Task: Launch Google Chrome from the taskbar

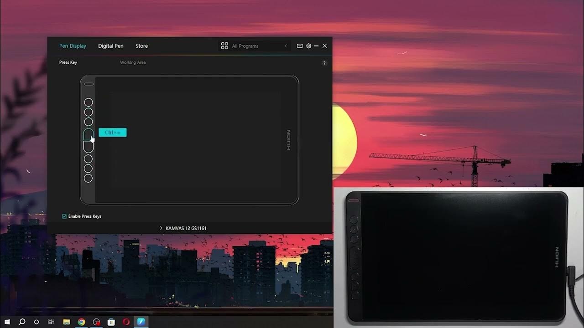Action: click(x=81, y=322)
